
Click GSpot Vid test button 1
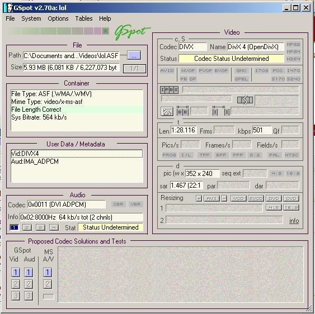coord(16,272)
